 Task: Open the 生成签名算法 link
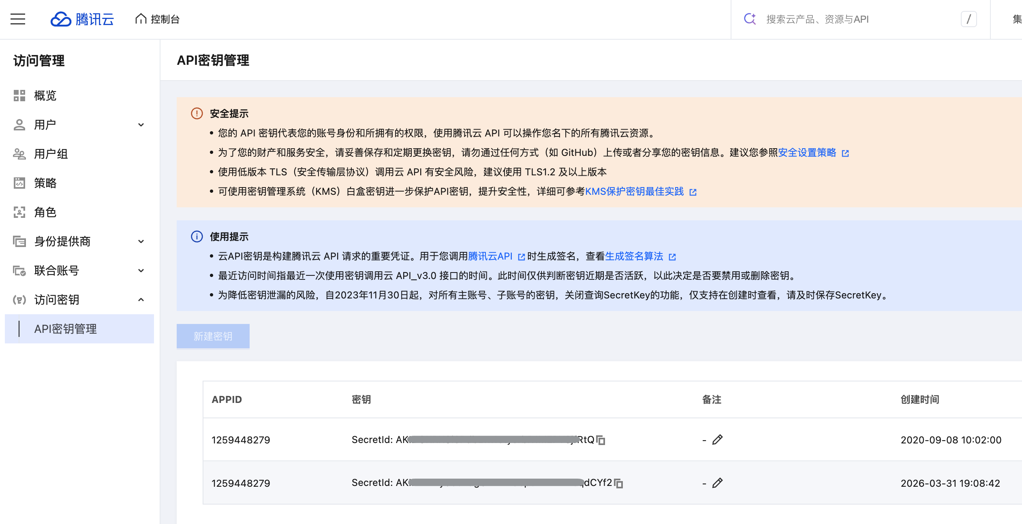click(x=634, y=256)
